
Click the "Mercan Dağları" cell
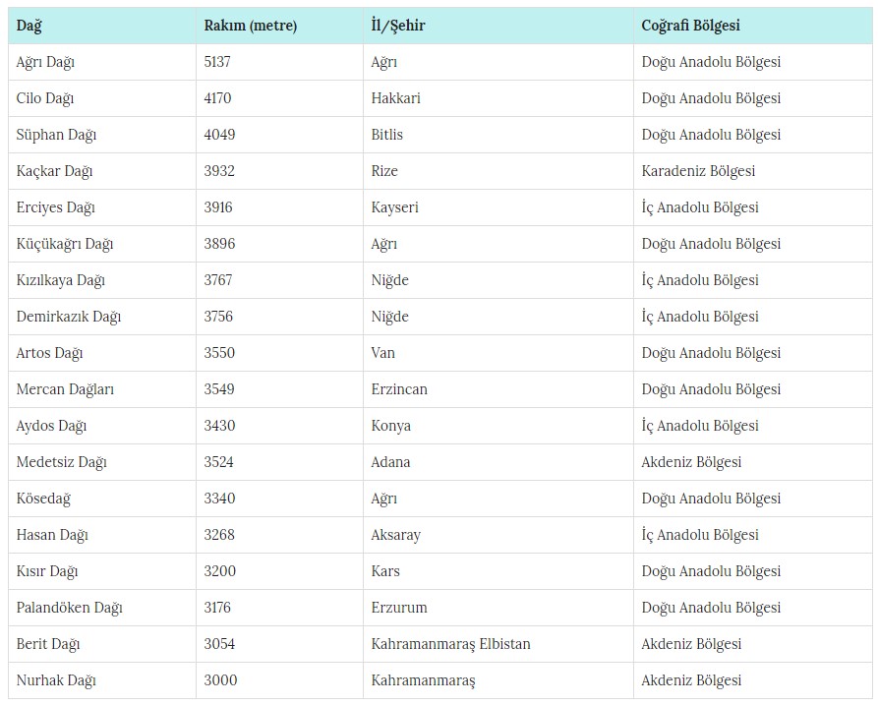[x=65, y=389]
